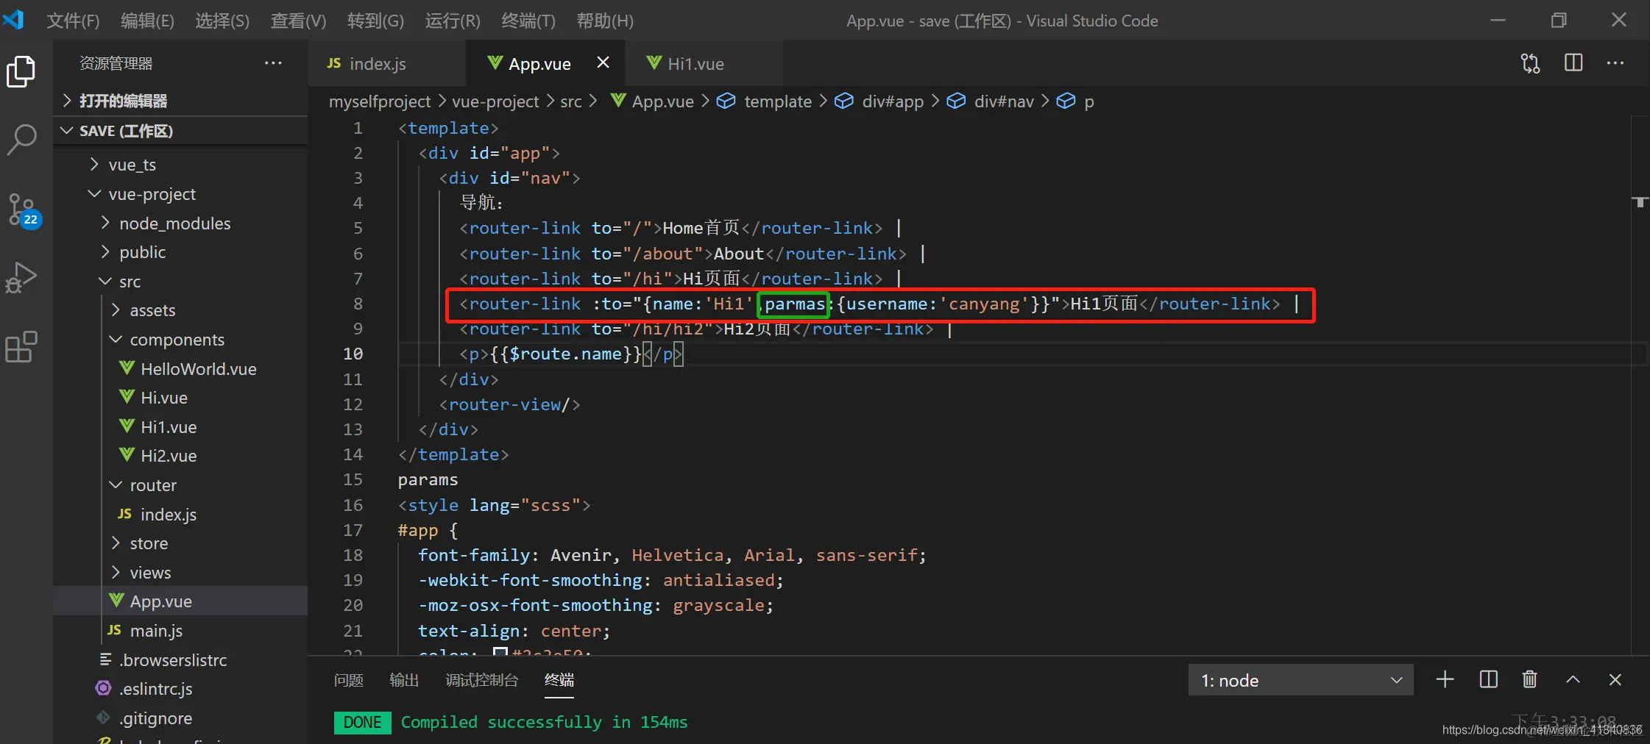Collapse the src folder
The width and height of the screenshot is (1650, 744).
[130, 282]
